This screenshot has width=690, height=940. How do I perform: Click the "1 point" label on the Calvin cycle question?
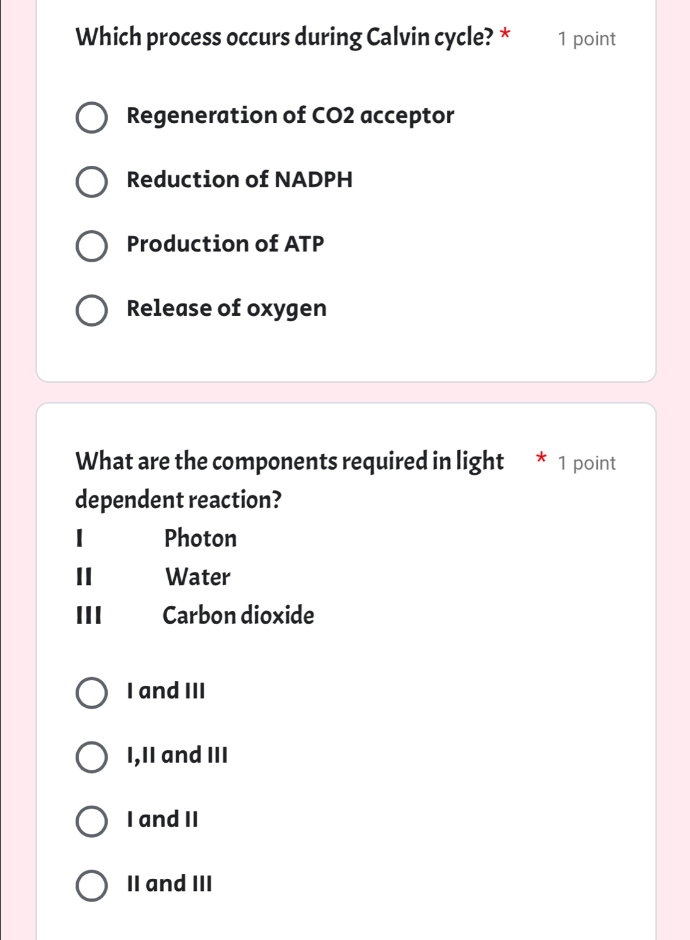click(x=585, y=39)
